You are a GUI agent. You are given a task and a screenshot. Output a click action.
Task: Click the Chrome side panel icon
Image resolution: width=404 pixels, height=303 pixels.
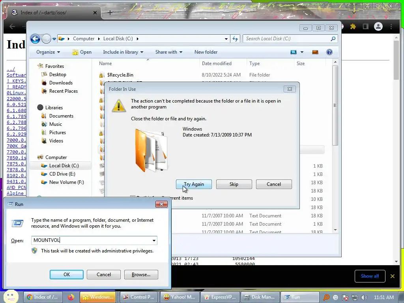365,26
